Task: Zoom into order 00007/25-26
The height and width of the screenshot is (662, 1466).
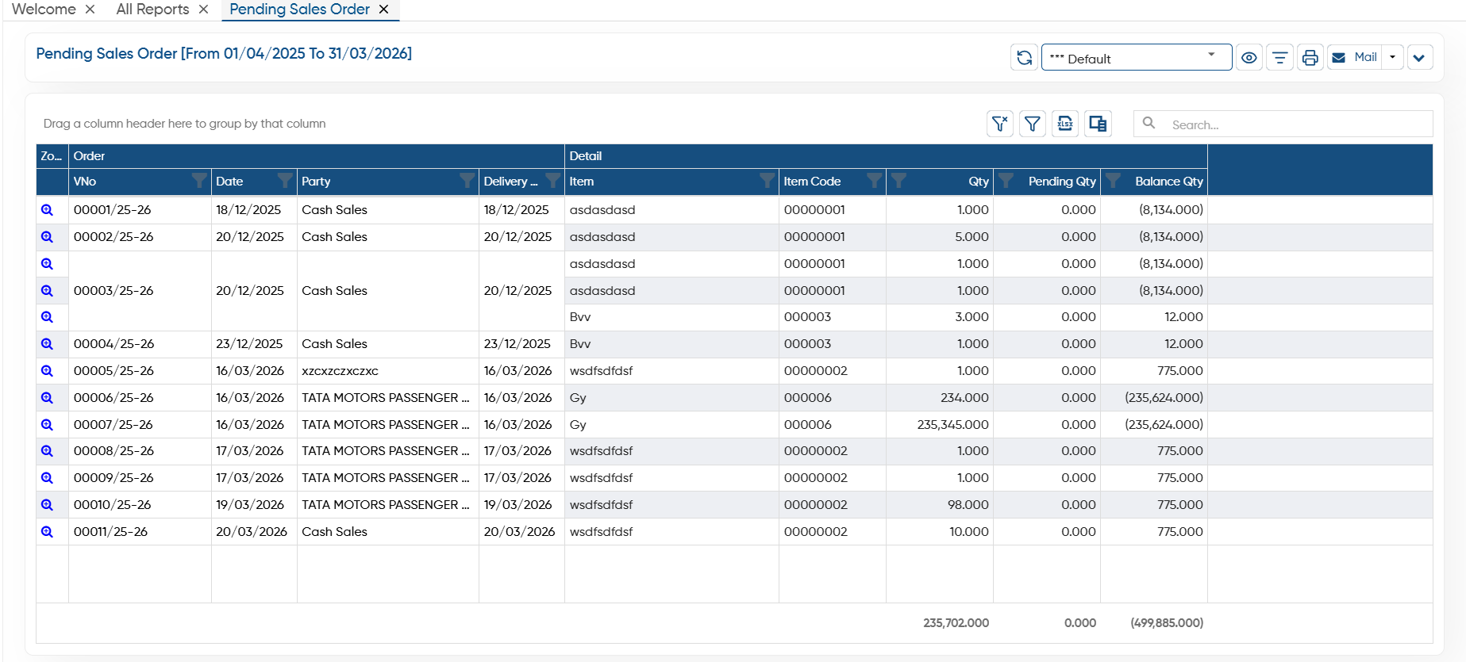Action: [x=47, y=425]
